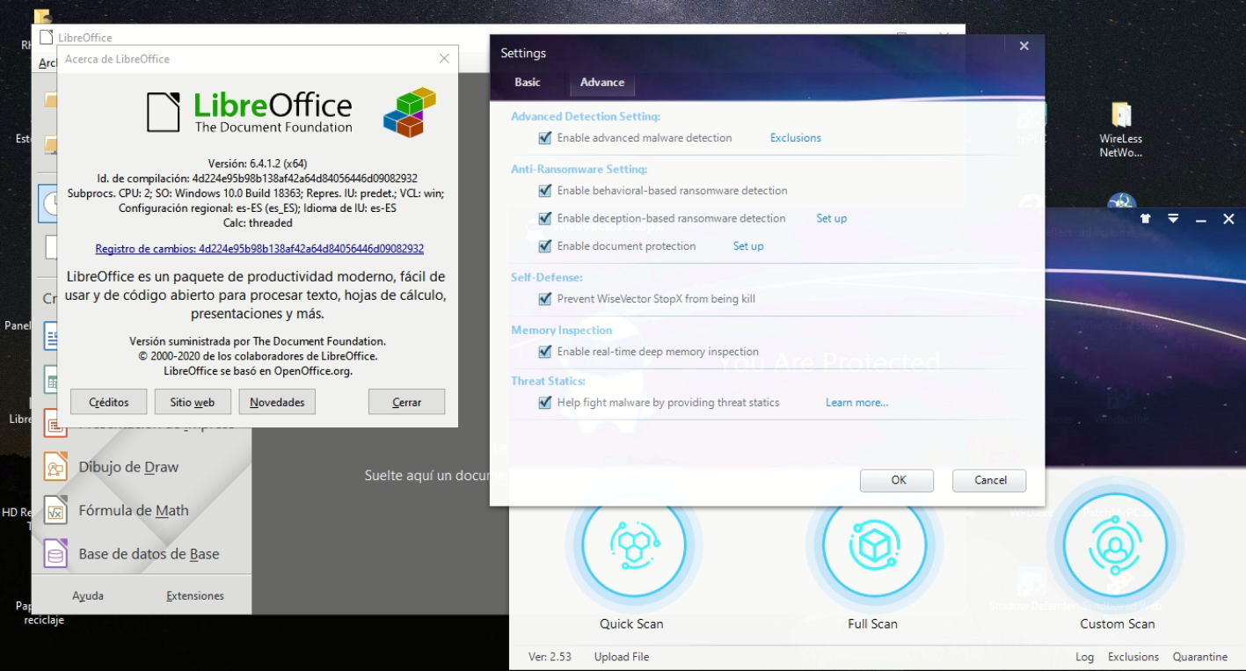
Task: Cancel the Settings dialog
Action: coord(990,480)
